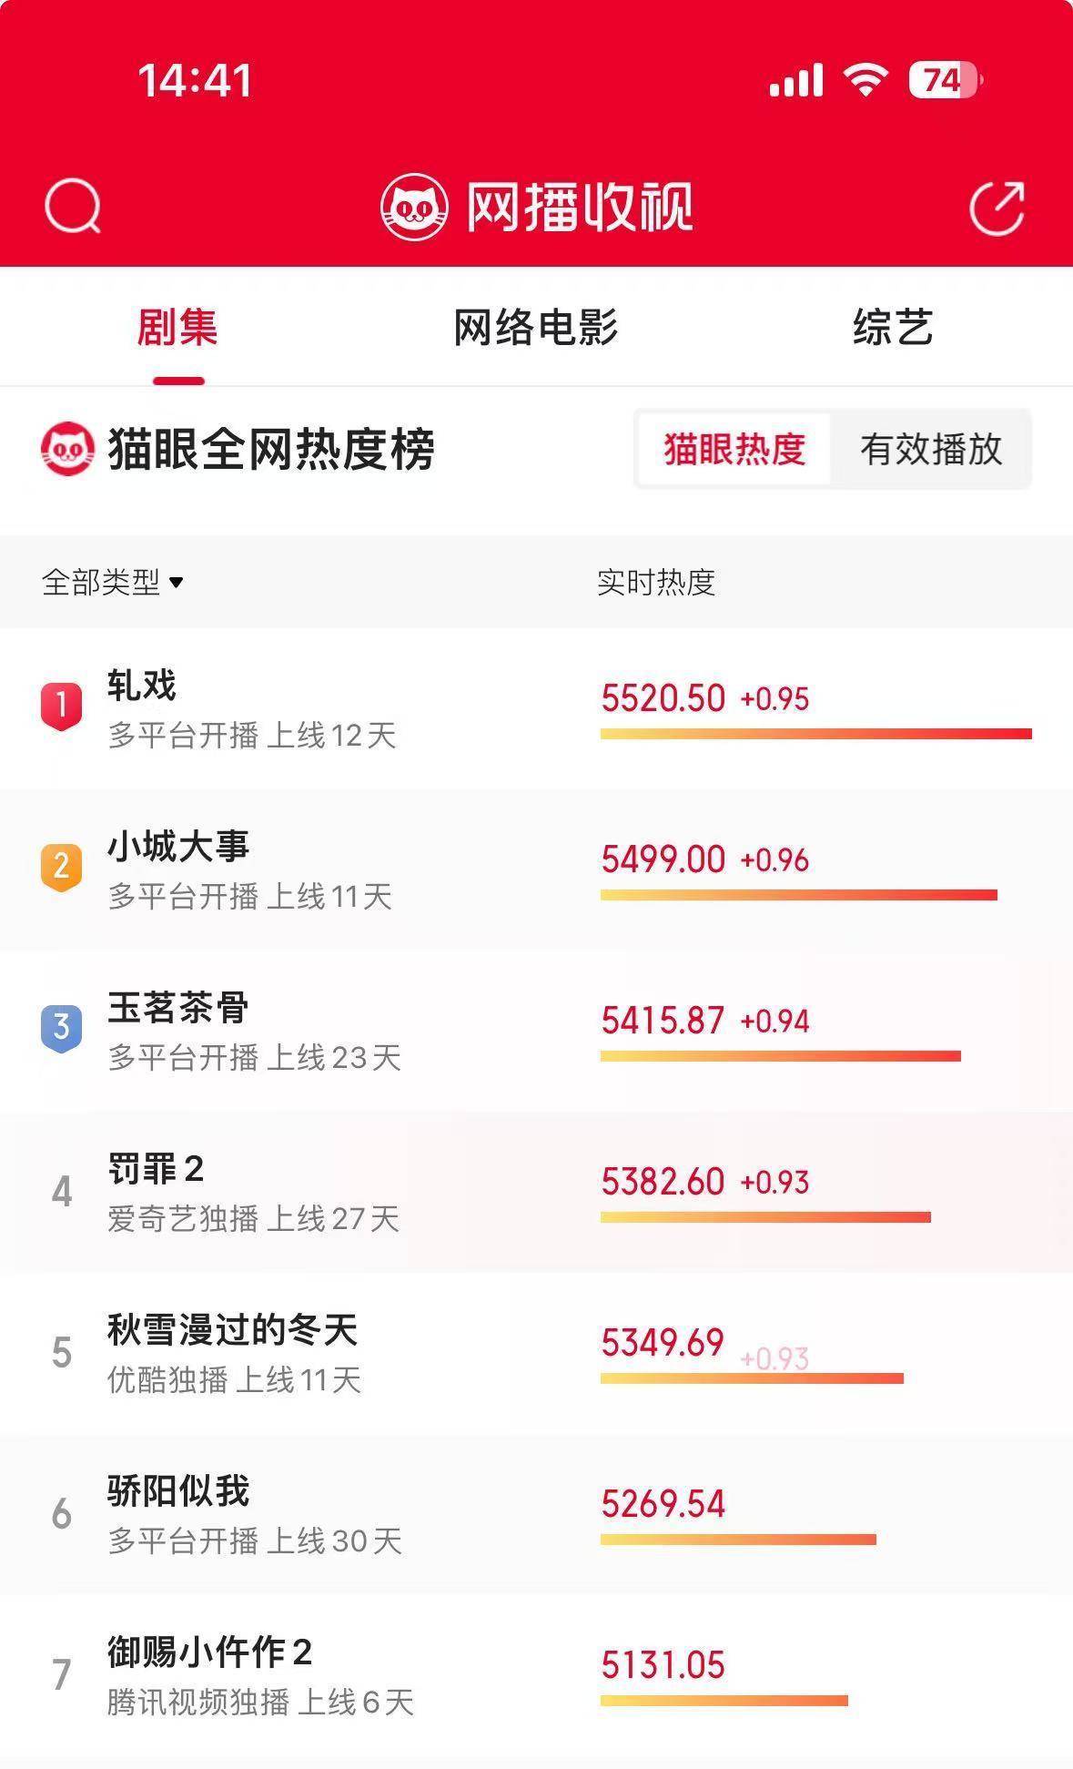Tap the search magnifier icon

(x=72, y=206)
